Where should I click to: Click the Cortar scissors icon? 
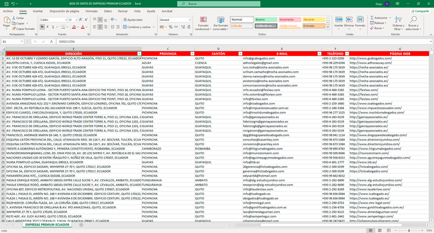(x=14, y=18)
